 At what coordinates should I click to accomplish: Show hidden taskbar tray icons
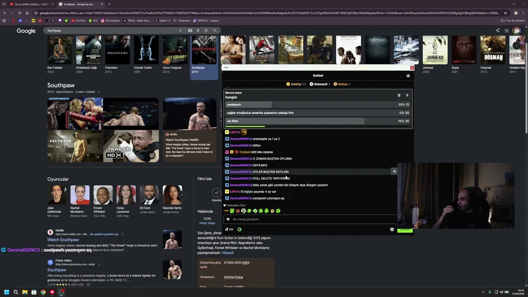483,292
